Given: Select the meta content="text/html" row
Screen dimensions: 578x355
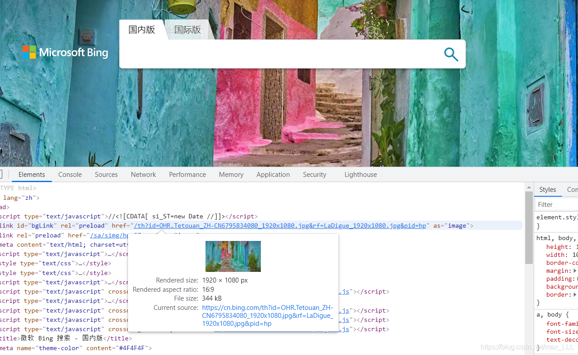Looking at the screenshot, I should click(x=64, y=244).
